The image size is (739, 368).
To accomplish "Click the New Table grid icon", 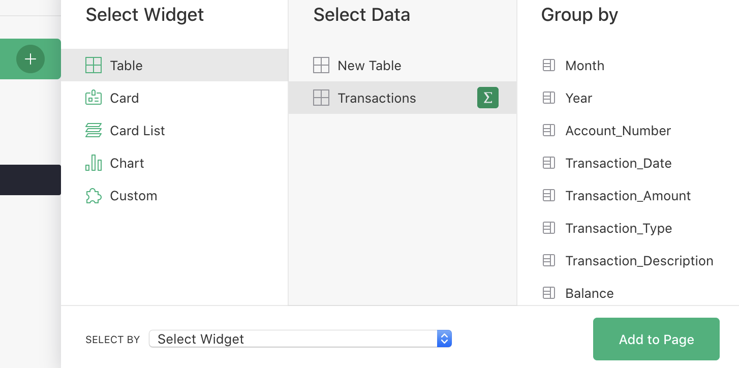I will tap(322, 65).
